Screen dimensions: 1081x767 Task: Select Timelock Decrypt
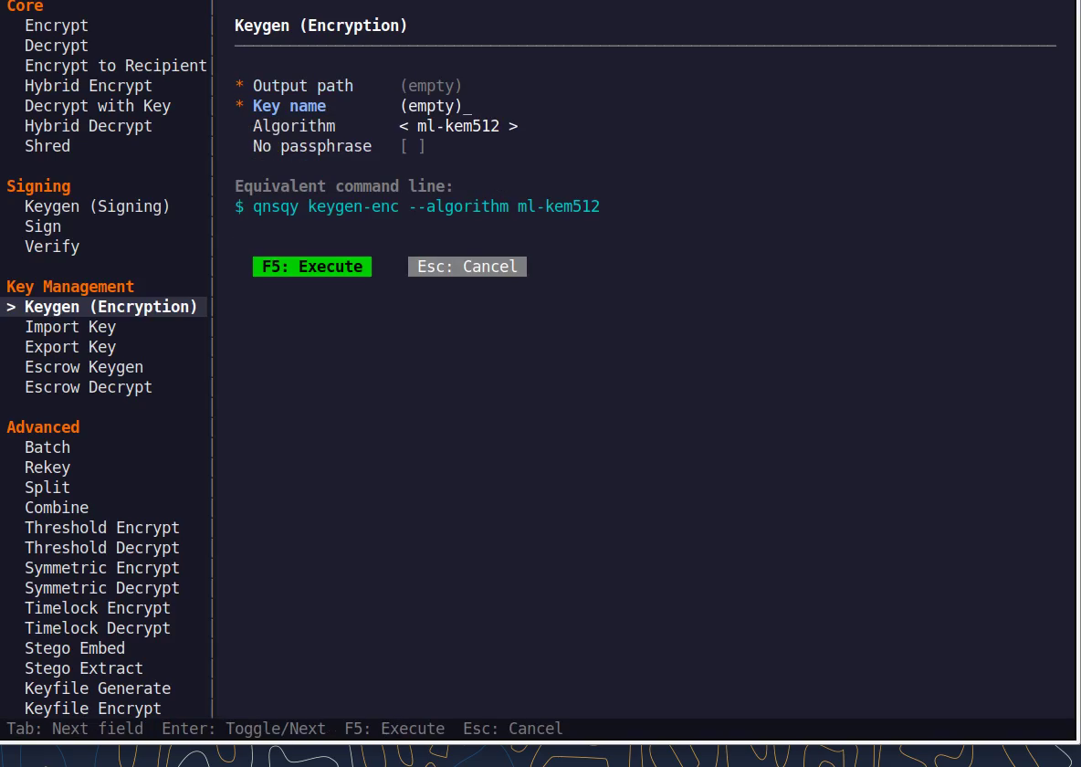(x=97, y=627)
